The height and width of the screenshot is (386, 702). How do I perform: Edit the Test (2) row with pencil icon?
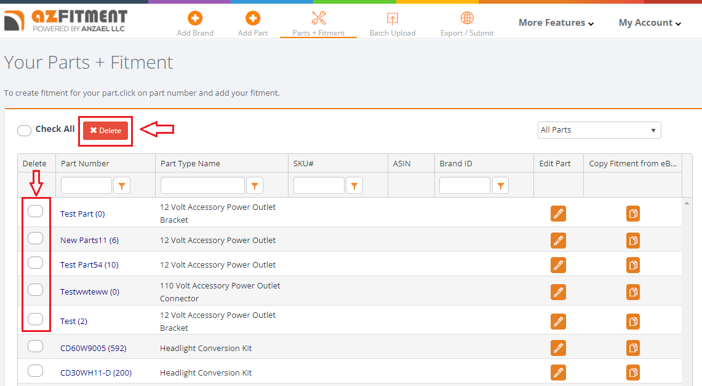pos(558,322)
